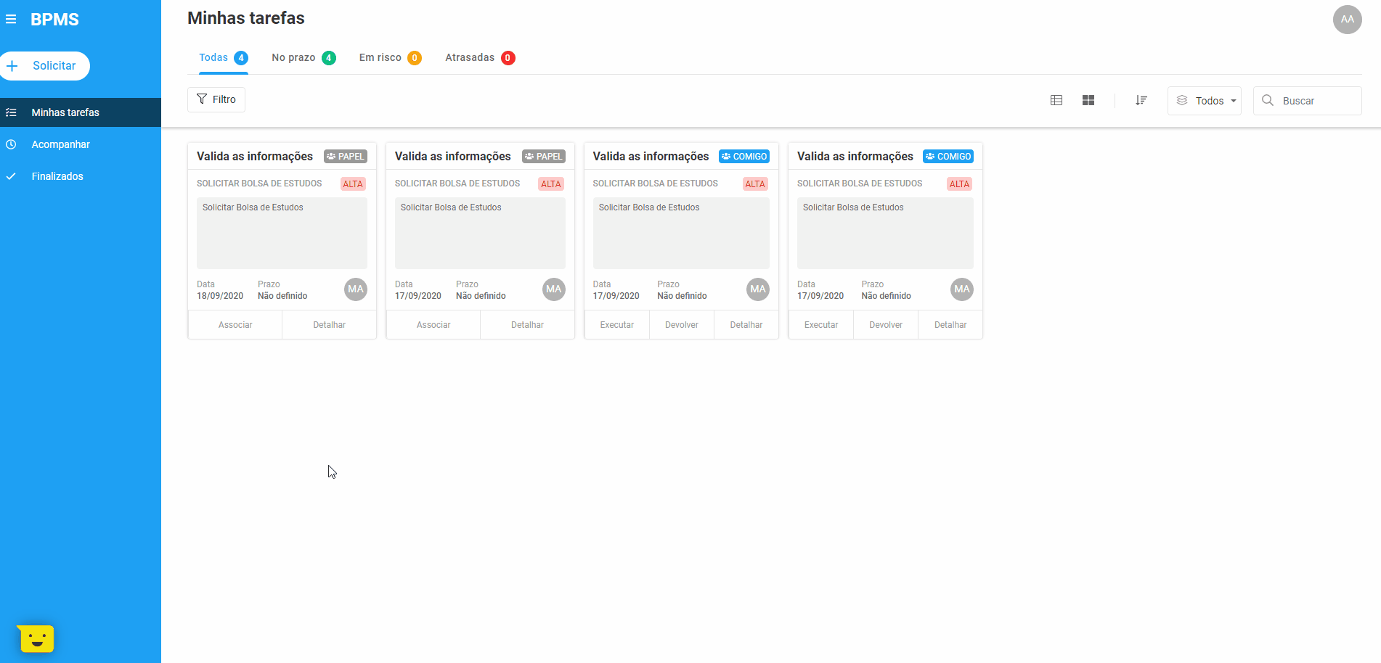Toggle the hamburger menu in the BPMS header
Image resolution: width=1381 pixels, height=663 pixels.
[x=11, y=19]
